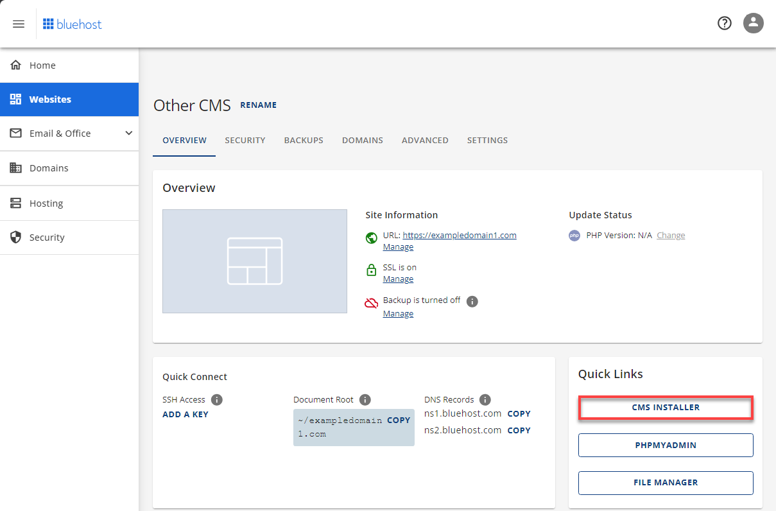
Task: Copy the Document Root path
Action: [x=399, y=420]
